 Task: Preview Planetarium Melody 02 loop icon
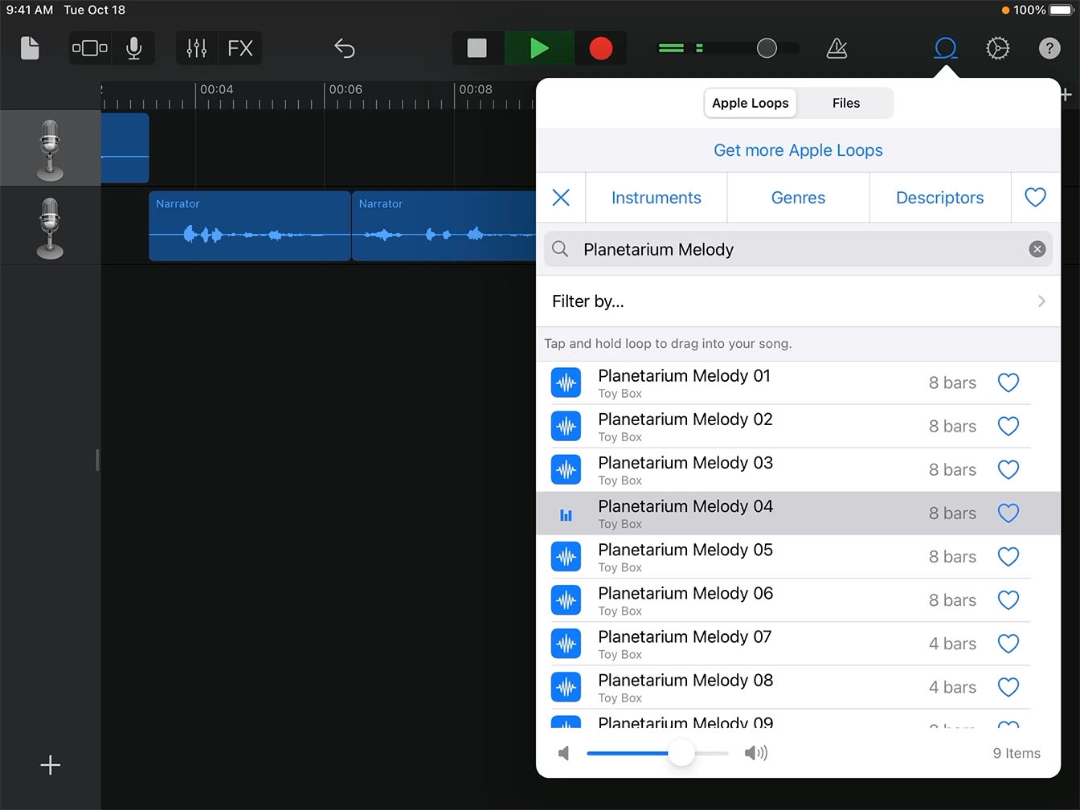click(566, 426)
